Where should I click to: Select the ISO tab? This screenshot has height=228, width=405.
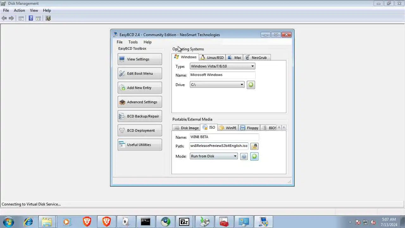pyautogui.click(x=209, y=127)
